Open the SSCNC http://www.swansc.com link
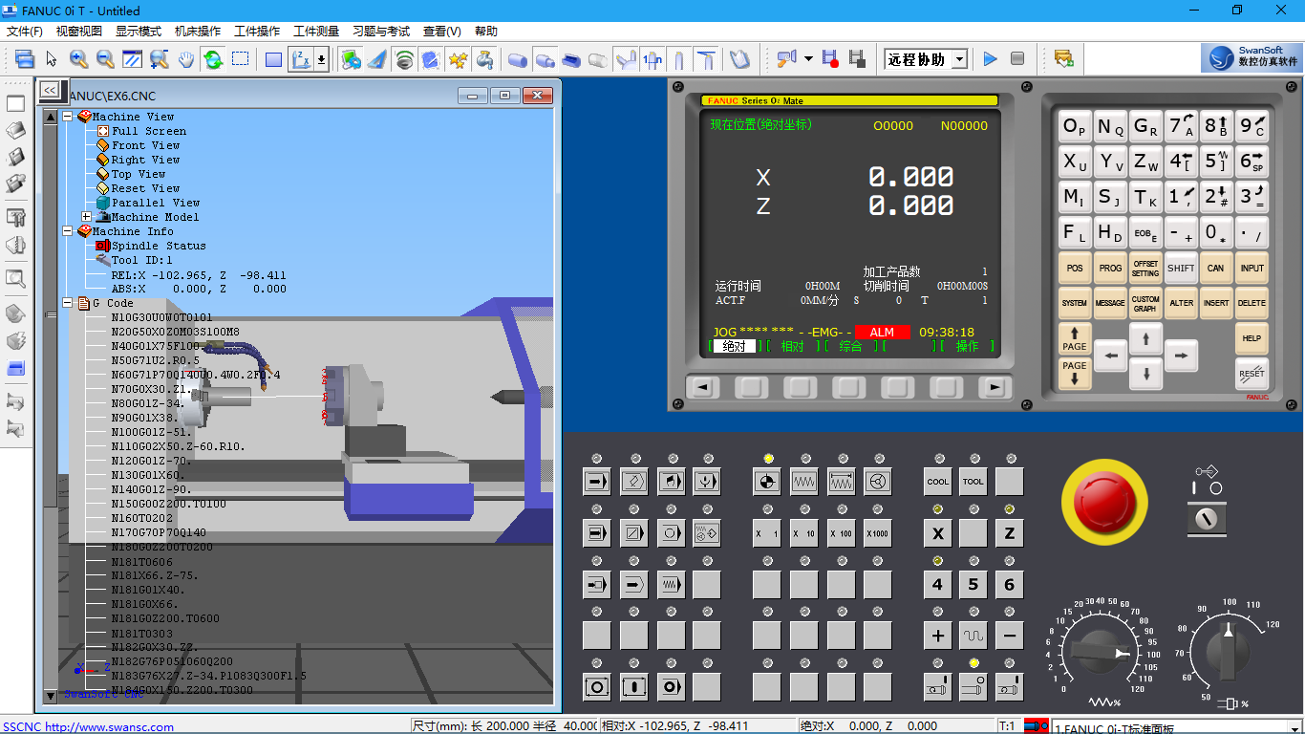 (88, 726)
